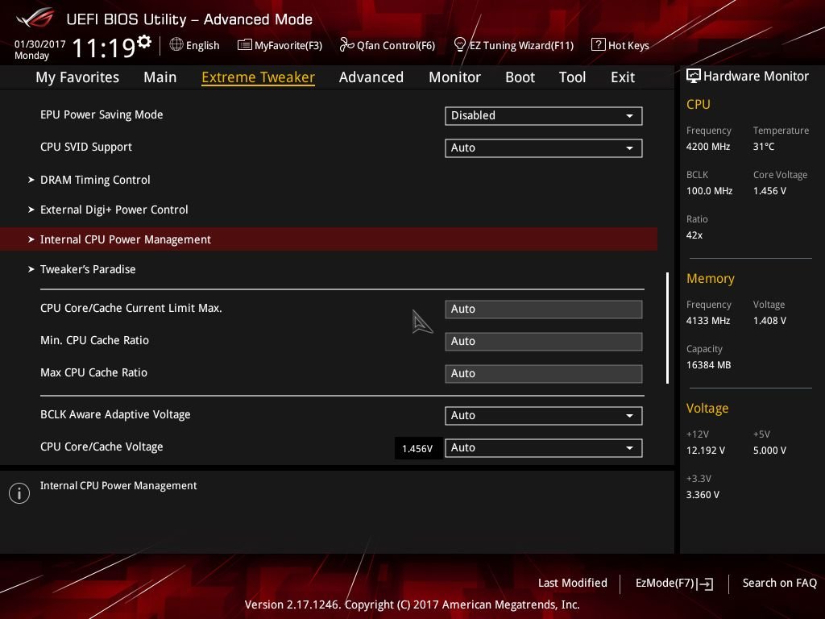This screenshot has height=619, width=825.
Task: Click +3.3V value 3.360 V
Action: pos(703,495)
